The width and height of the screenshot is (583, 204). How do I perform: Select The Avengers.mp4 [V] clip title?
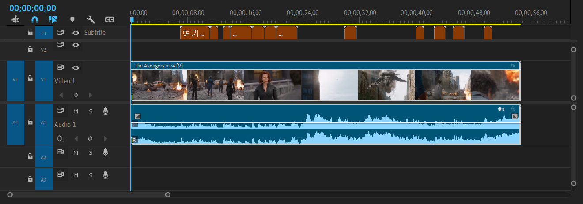point(159,66)
